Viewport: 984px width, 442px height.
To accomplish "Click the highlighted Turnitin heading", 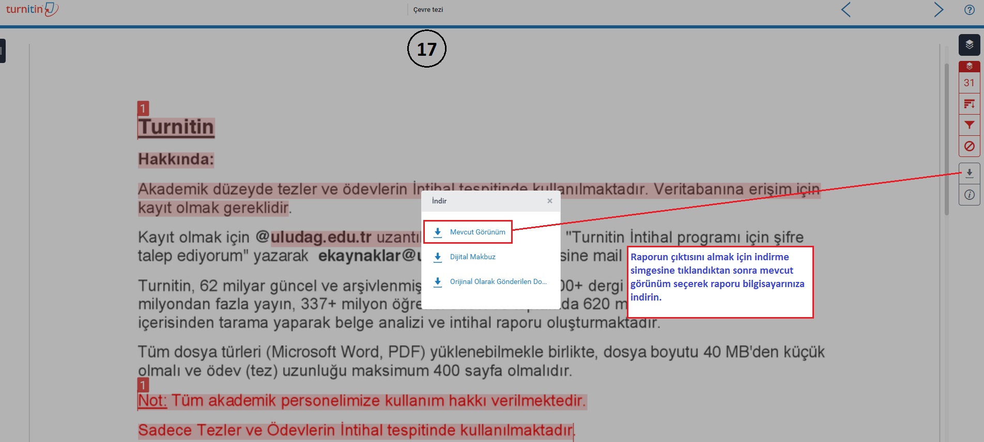I will click(176, 127).
